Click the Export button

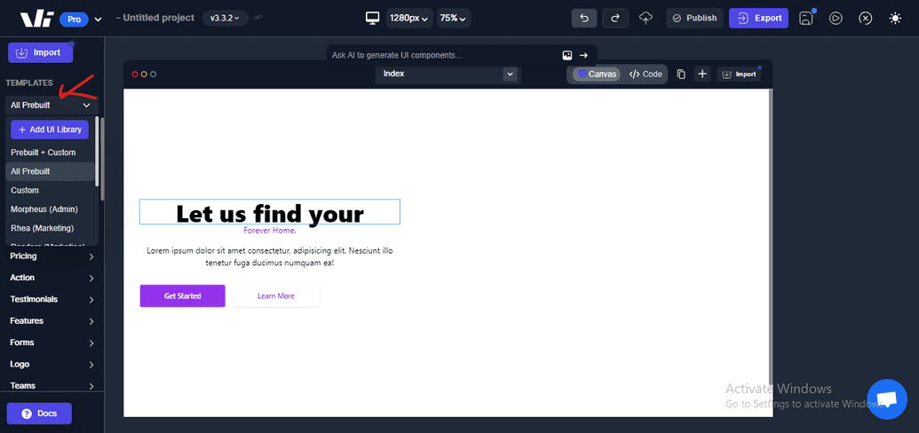point(758,18)
